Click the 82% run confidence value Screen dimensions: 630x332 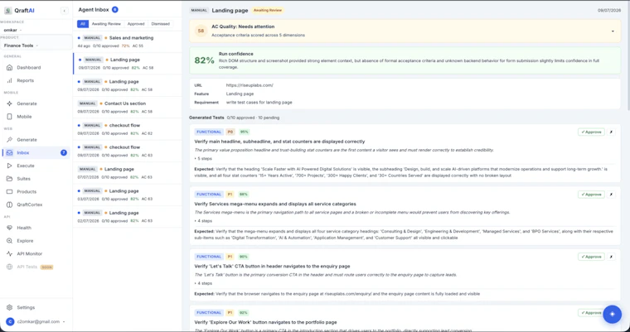(x=205, y=60)
